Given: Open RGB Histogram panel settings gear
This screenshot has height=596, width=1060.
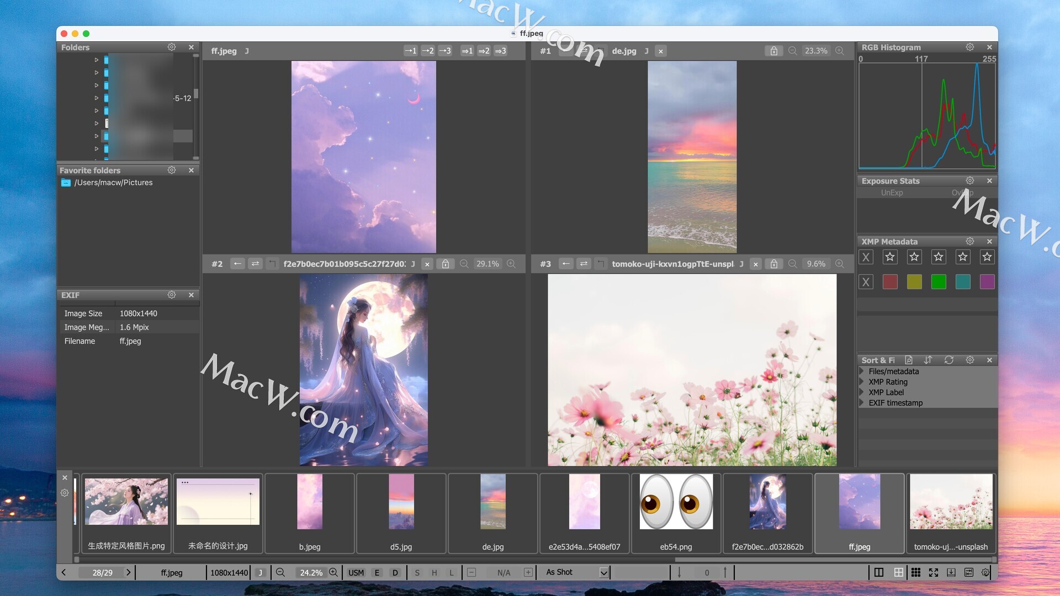Looking at the screenshot, I should (969, 47).
